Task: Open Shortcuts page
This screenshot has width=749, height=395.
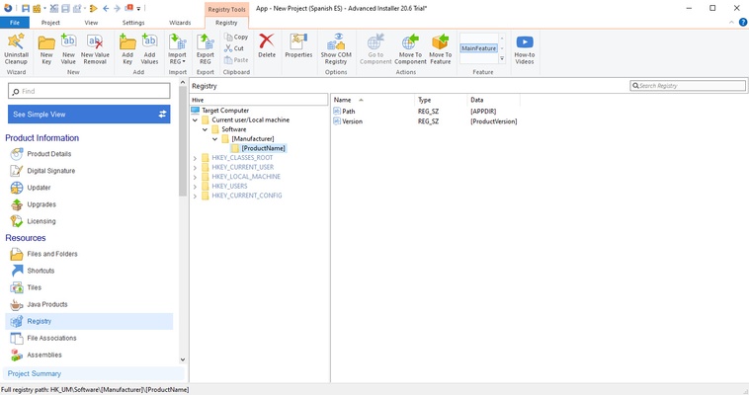Action: point(41,271)
